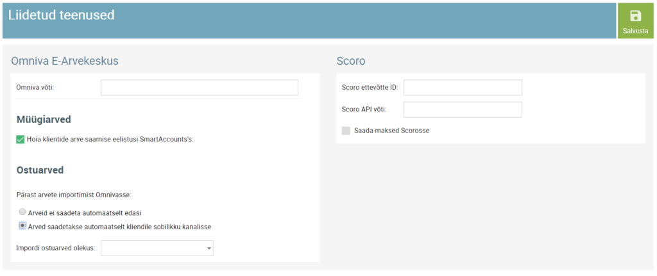
Task: Click the Salvesta save button
Action: 635,21
